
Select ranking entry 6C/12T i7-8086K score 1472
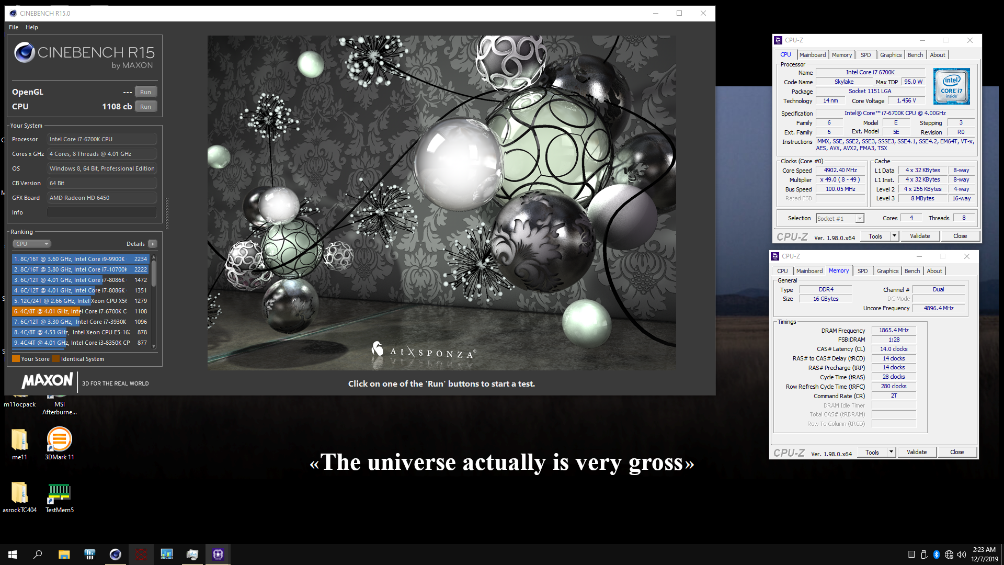[81, 280]
